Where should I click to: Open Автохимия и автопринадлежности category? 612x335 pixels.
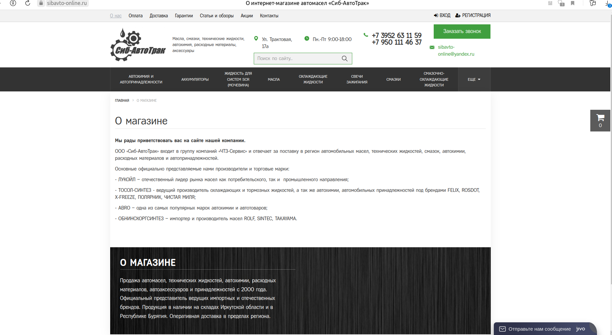coord(141,79)
